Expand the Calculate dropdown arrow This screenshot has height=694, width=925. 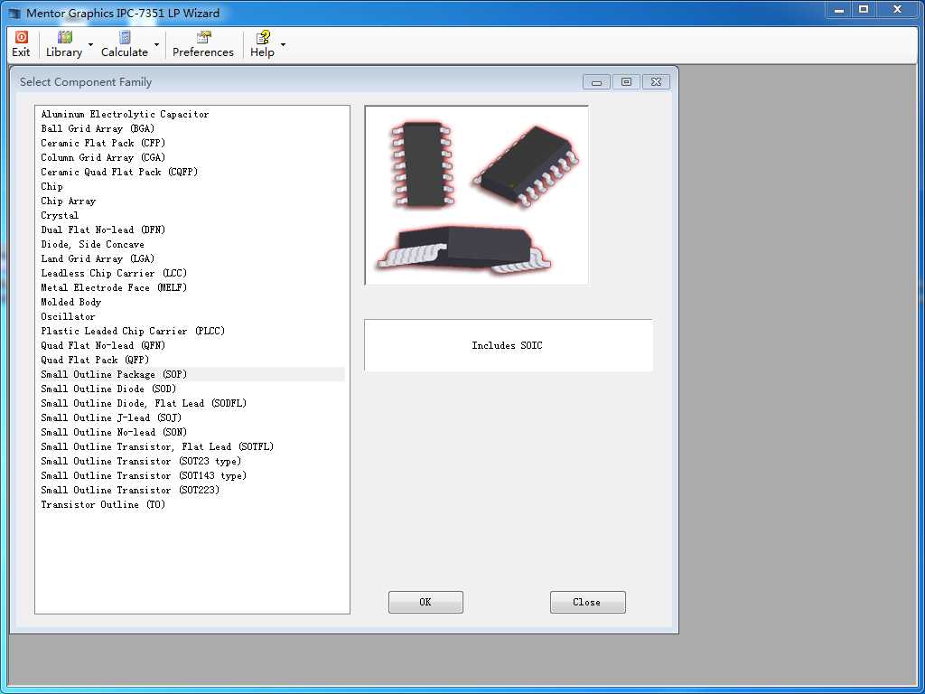(x=156, y=45)
